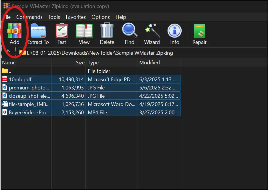Click the address path field

tap(143, 53)
